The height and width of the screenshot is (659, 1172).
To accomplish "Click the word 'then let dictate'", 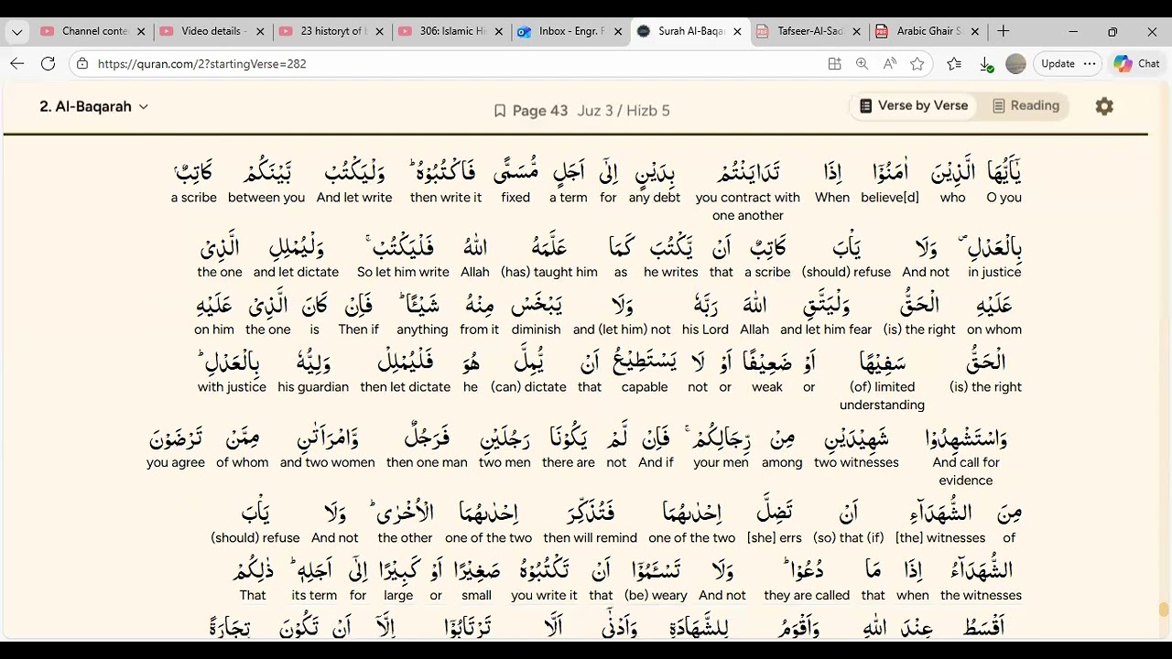I will 406,387.
